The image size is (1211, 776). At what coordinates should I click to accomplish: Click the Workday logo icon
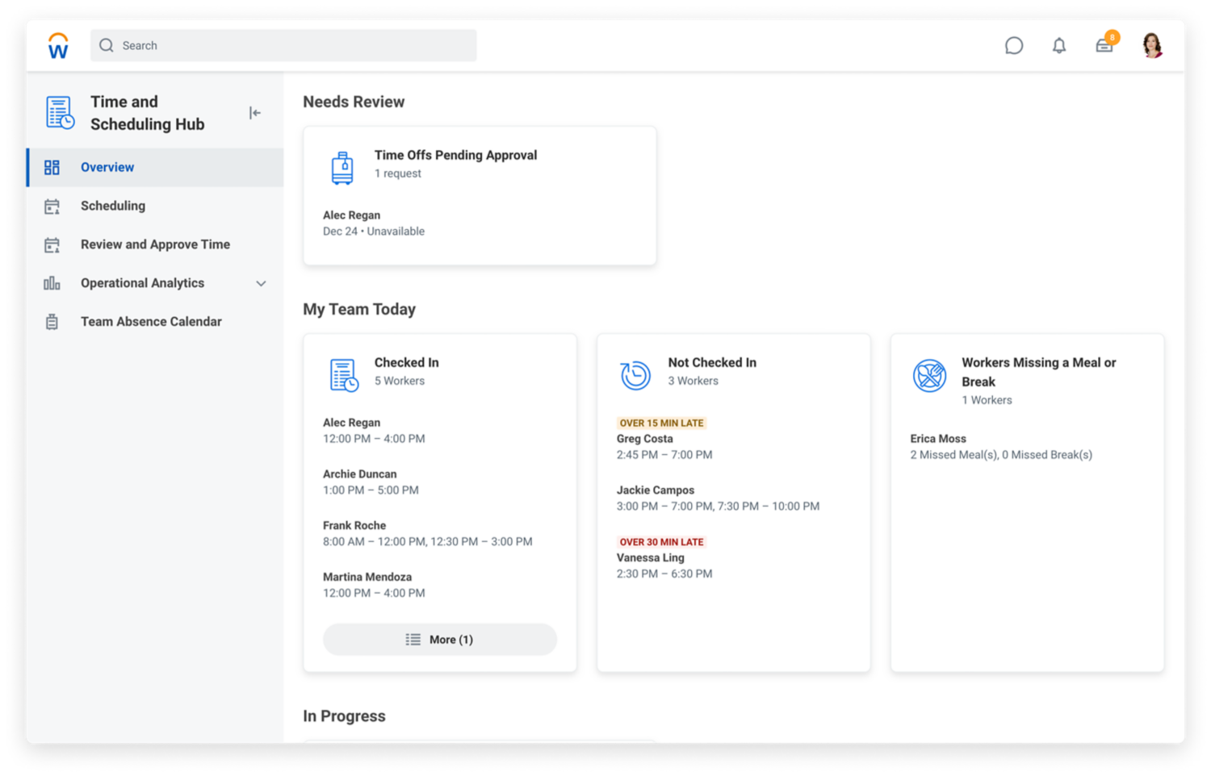[x=58, y=46]
